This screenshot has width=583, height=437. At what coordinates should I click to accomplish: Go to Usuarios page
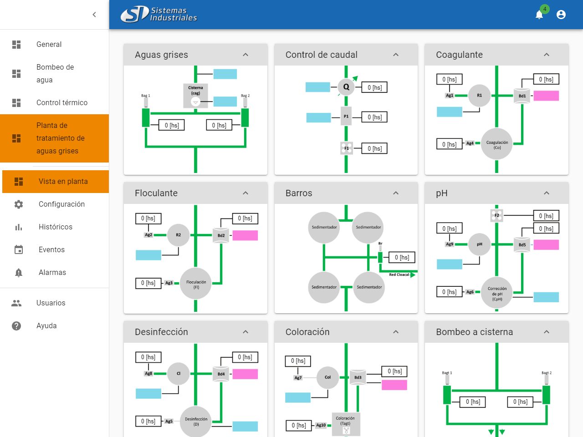(51, 303)
